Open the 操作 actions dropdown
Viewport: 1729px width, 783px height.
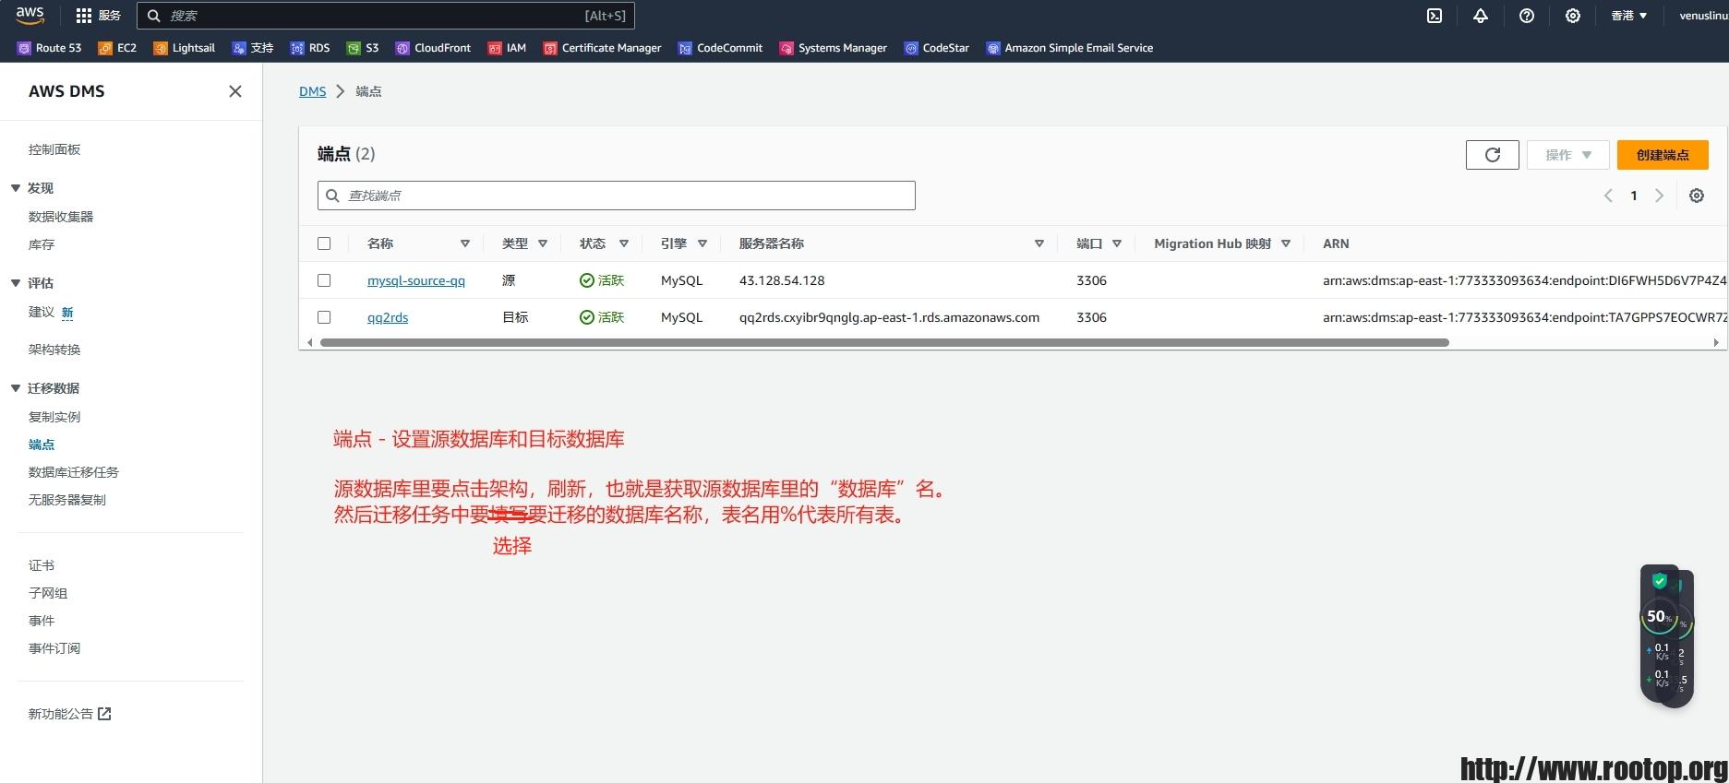(1567, 155)
